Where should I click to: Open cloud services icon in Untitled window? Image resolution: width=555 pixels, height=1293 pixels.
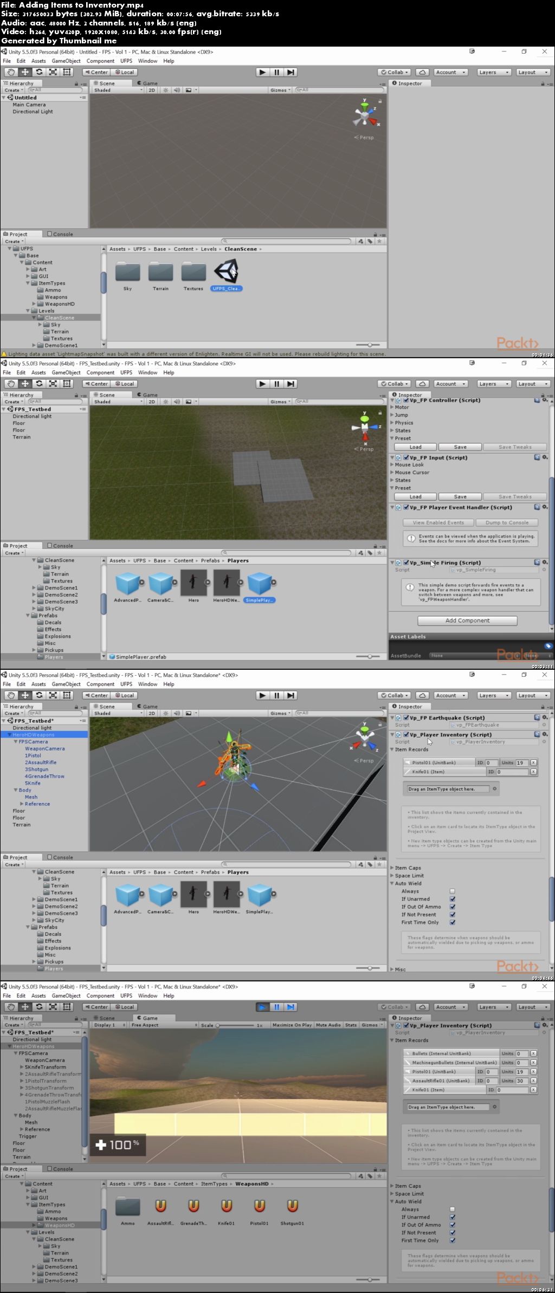pos(423,72)
